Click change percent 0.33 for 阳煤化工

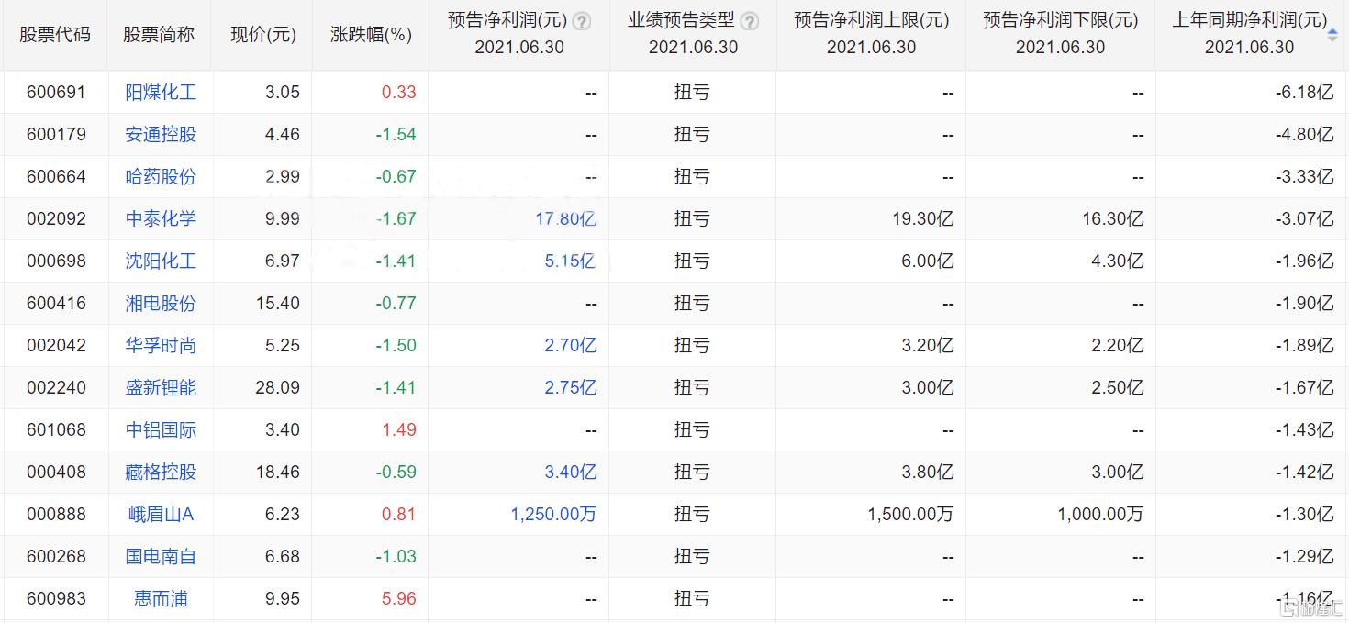pos(398,92)
